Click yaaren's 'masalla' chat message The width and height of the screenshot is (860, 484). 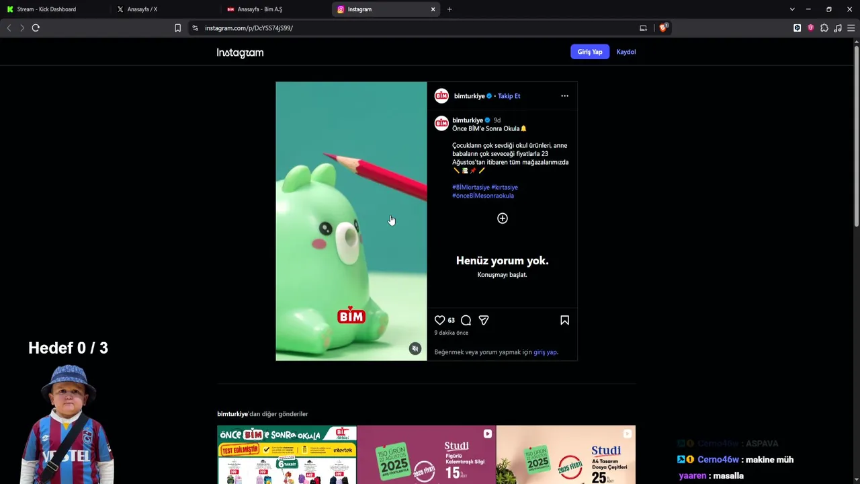[x=728, y=476]
